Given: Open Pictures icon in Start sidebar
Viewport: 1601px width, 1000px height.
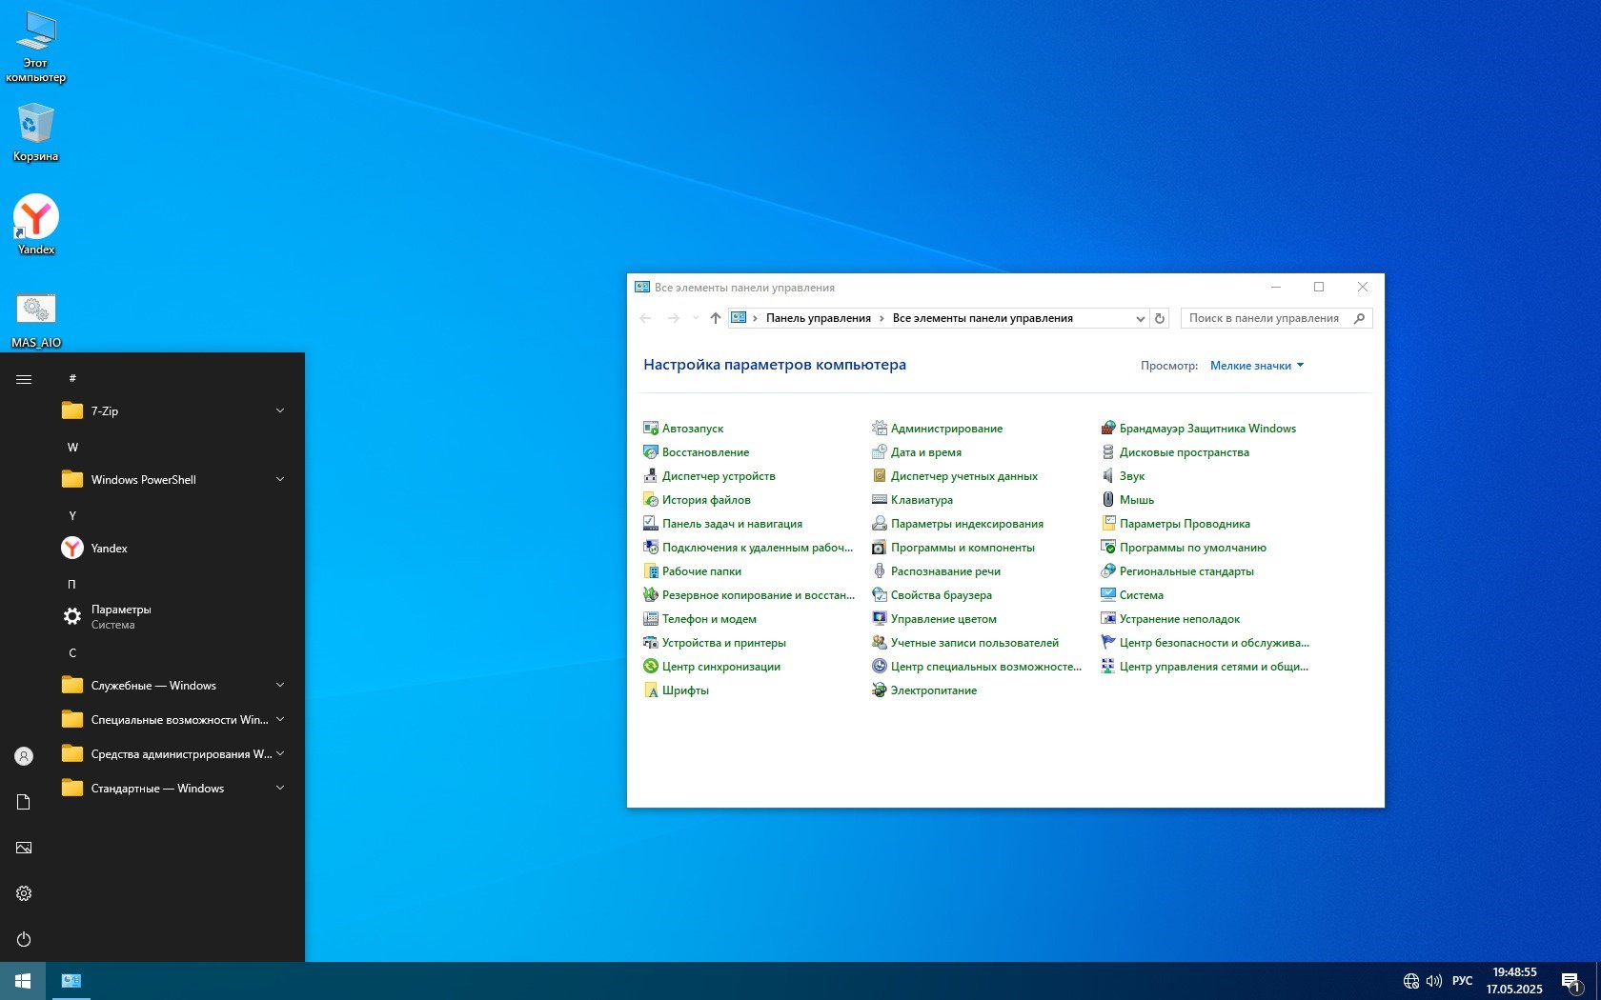Looking at the screenshot, I should pyautogui.click(x=24, y=848).
